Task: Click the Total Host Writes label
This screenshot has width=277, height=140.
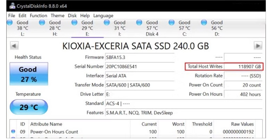Action: 205,66
